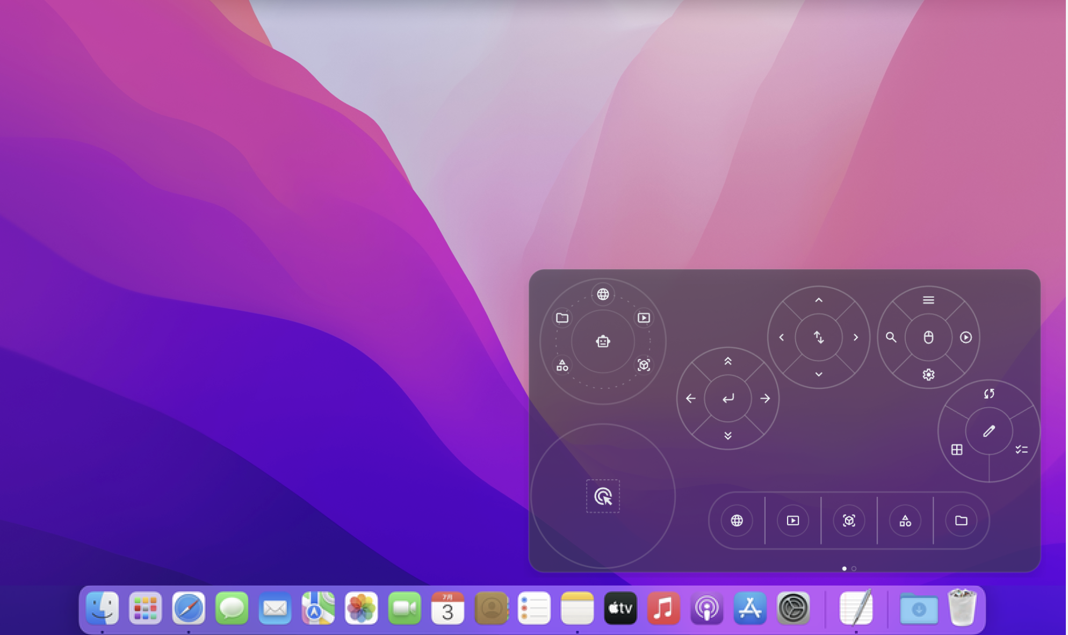Click folder icon in top-left radial wheel
1068x635 pixels.
(x=563, y=318)
